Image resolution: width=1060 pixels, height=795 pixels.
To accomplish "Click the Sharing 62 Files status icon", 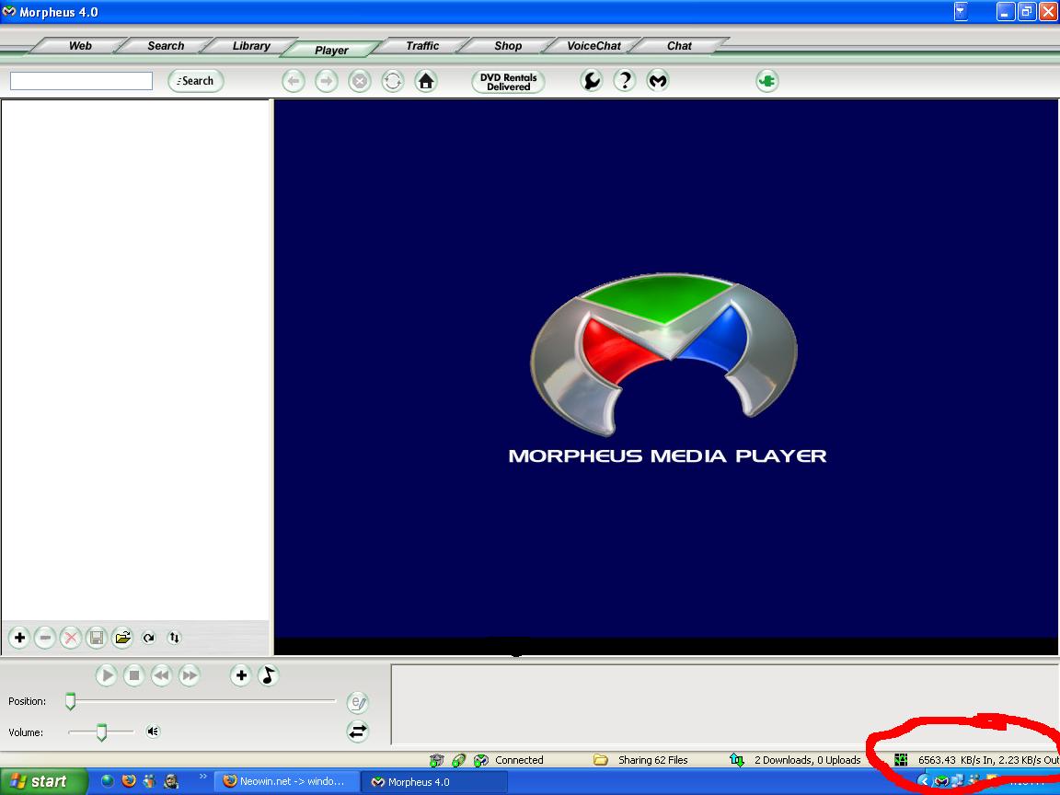I will tap(600, 759).
